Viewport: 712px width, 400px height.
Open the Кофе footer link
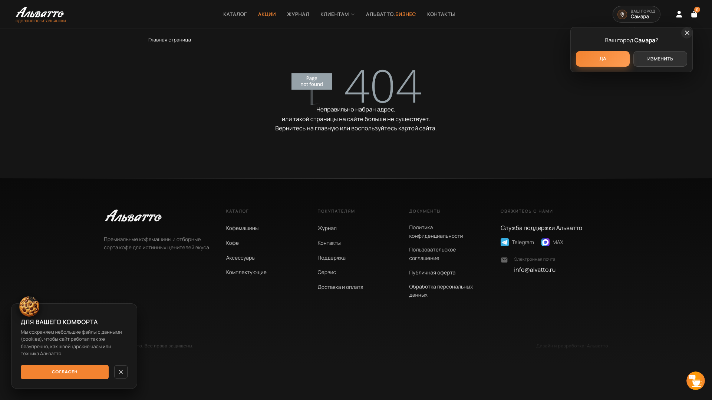pyautogui.click(x=233, y=243)
